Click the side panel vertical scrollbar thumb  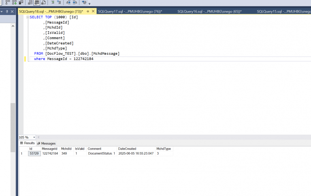(x=13, y=127)
